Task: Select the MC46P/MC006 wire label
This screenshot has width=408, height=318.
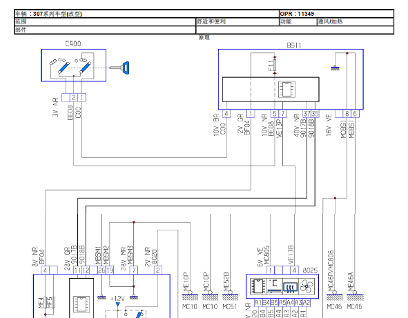Action: click(331, 270)
